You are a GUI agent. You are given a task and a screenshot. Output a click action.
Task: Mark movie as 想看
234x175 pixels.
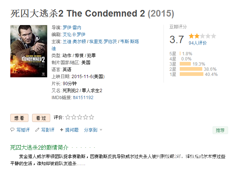pos(19,118)
